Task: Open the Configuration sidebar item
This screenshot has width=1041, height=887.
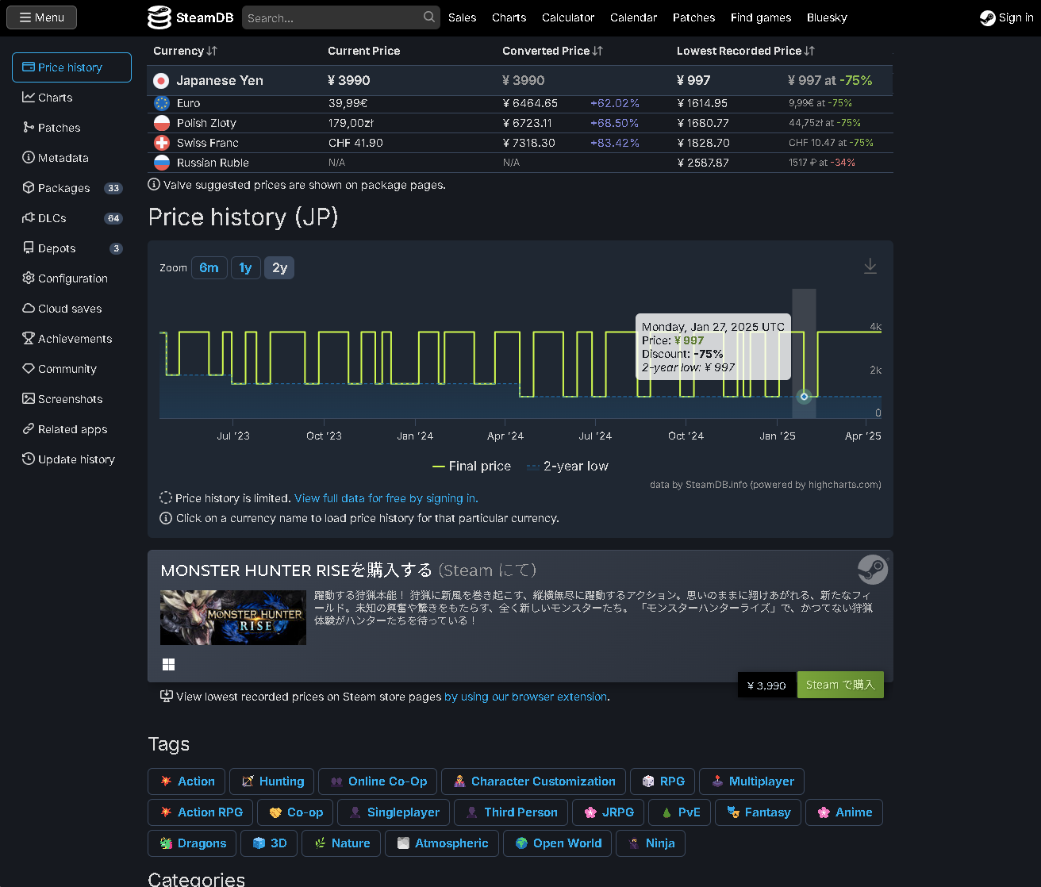Action: point(71,278)
